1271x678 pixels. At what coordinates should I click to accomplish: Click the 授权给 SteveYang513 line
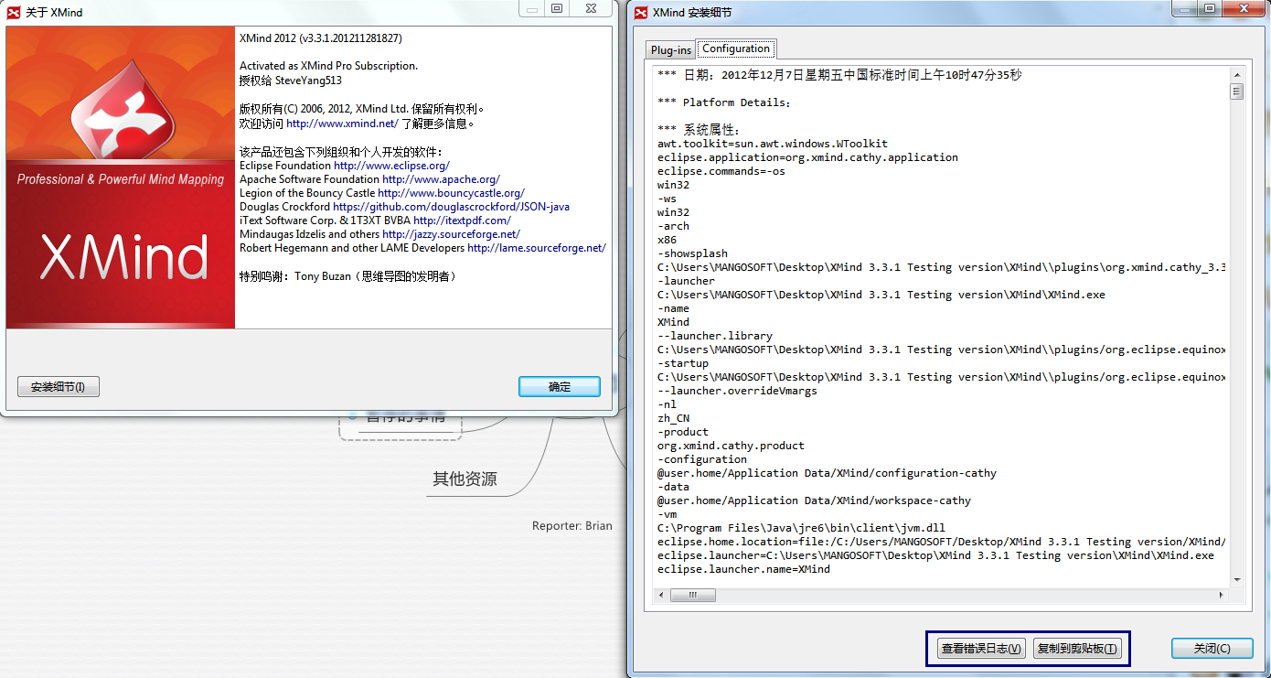click(291, 81)
